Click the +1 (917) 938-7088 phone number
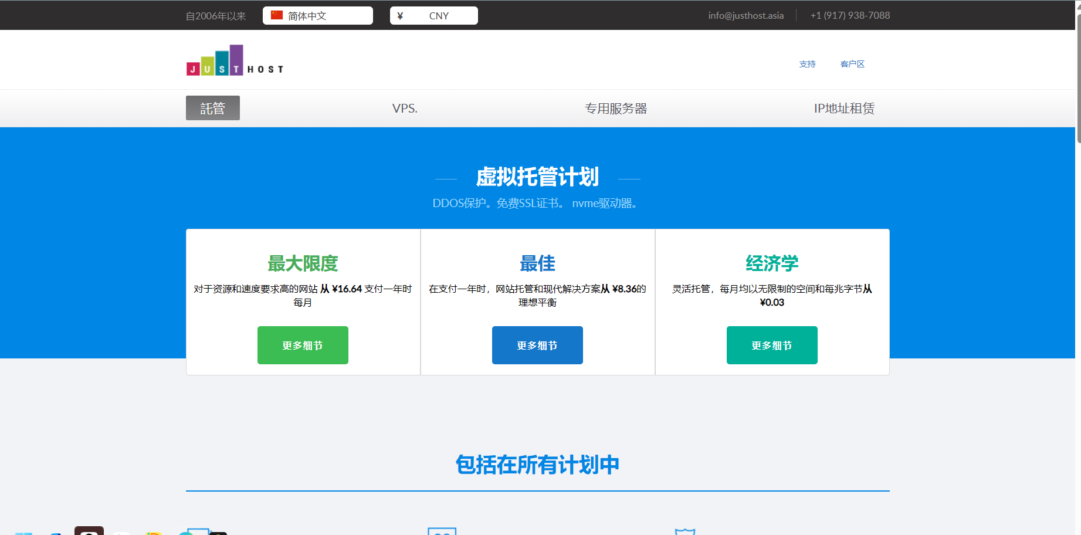The width and height of the screenshot is (1081, 535). 850,16
